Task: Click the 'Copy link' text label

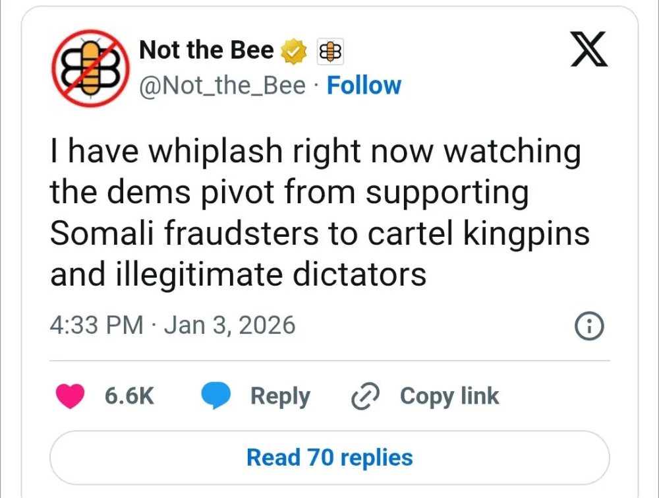Action: (x=449, y=396)
